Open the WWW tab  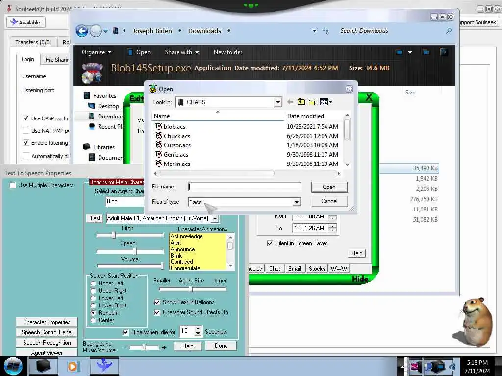tap(339, 269)
